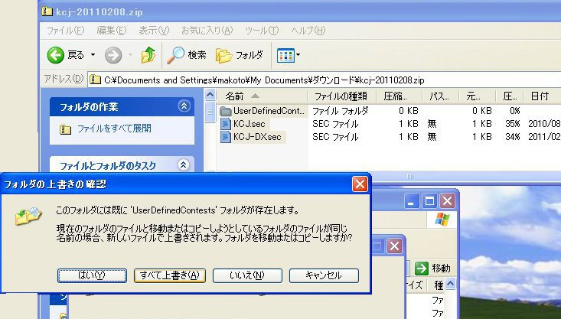
Task: Click the Views grid icon
Action: 284,55
